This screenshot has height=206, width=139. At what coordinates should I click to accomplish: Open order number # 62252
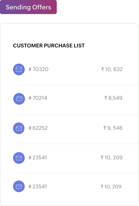(38, 128)
